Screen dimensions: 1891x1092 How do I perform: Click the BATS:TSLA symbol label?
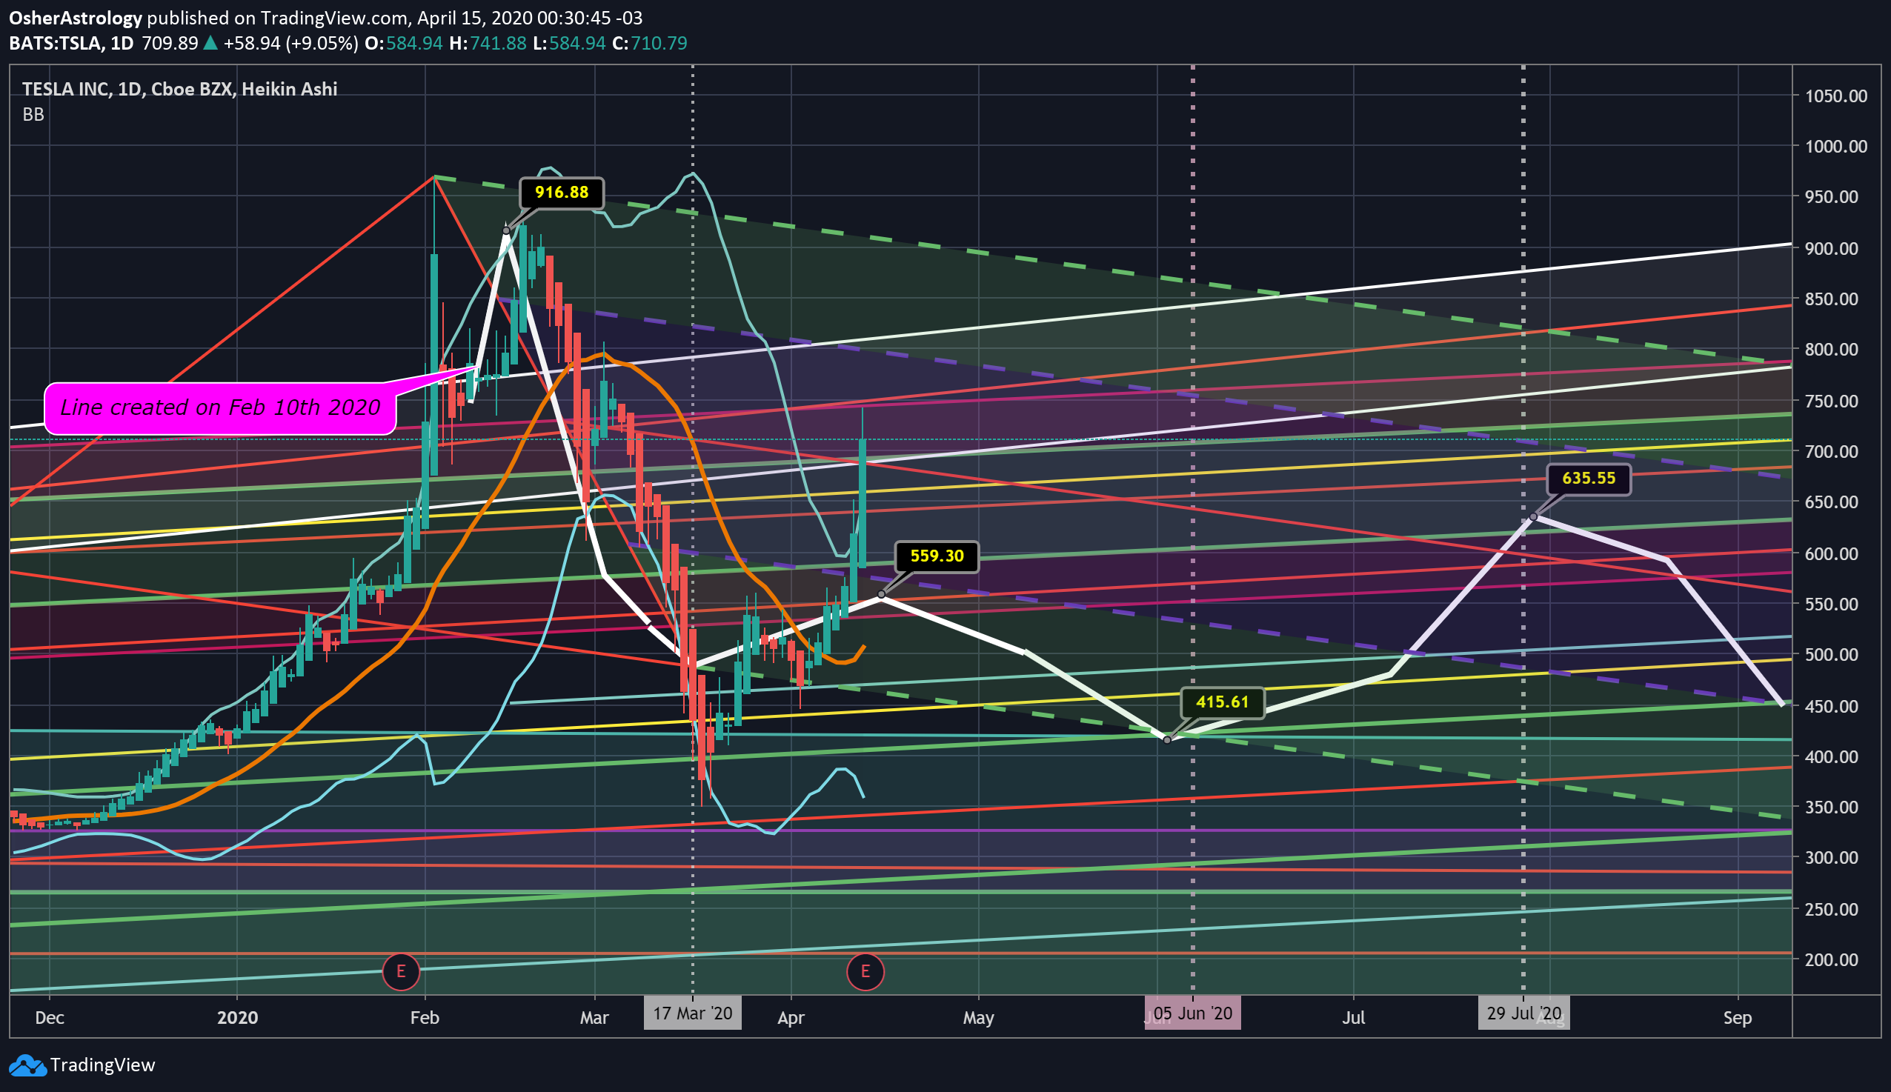point(55,44)
